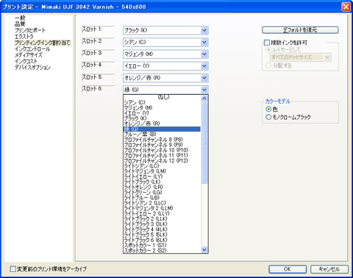Open the スロット 5 オレンジ/赤 dropdown

coord(165,78)
